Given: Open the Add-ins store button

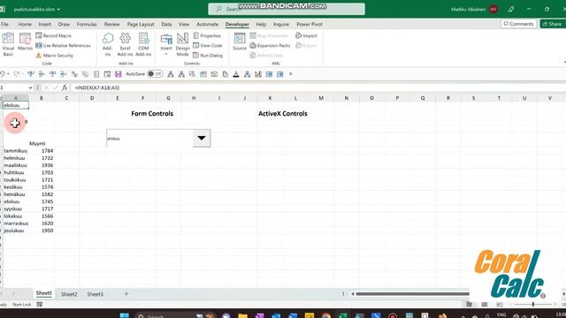Looking at the screenshot, I should pos(108,44).
